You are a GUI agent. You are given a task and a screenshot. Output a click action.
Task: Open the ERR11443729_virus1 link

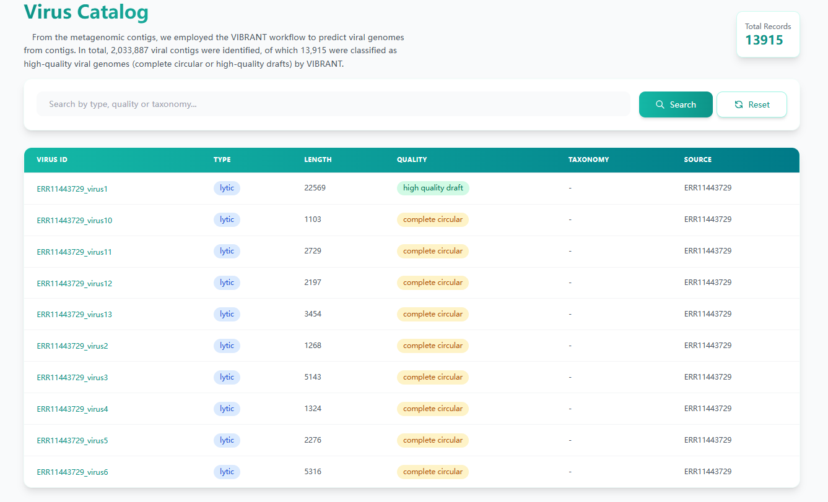72,189
